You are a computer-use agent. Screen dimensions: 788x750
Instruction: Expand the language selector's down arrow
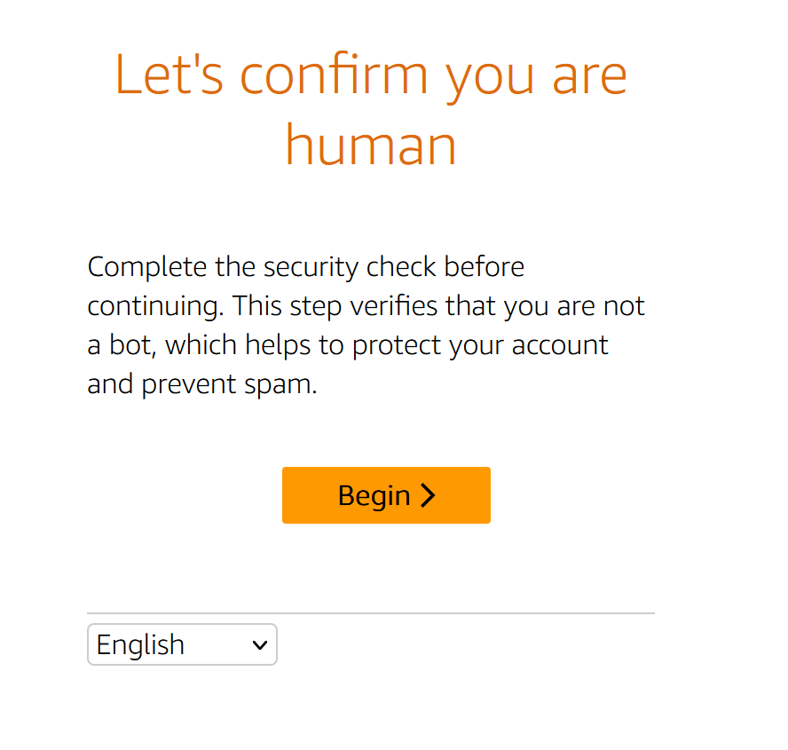[260, 645]
